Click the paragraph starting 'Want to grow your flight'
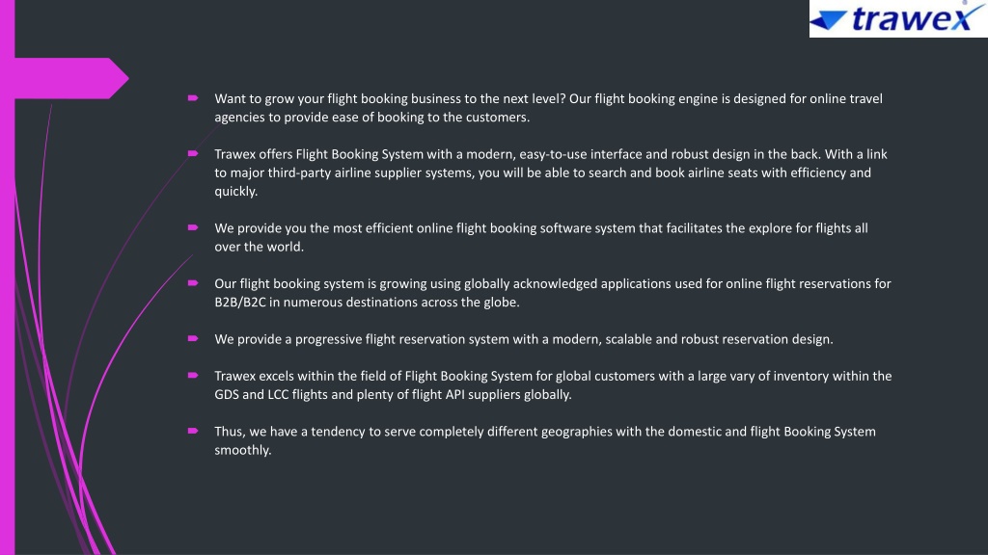The height and width of the screenshot is (555, 988). (548, 108)
